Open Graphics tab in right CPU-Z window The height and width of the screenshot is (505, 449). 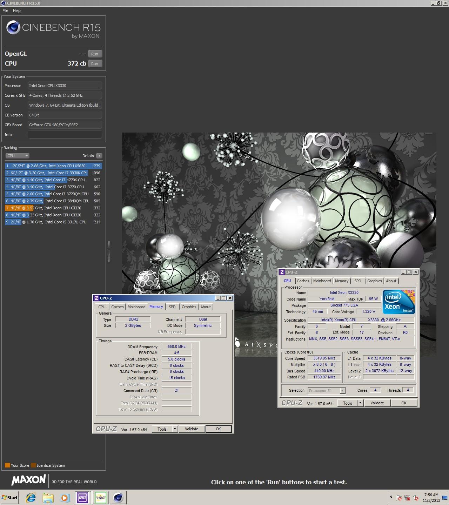pos(375,281)
